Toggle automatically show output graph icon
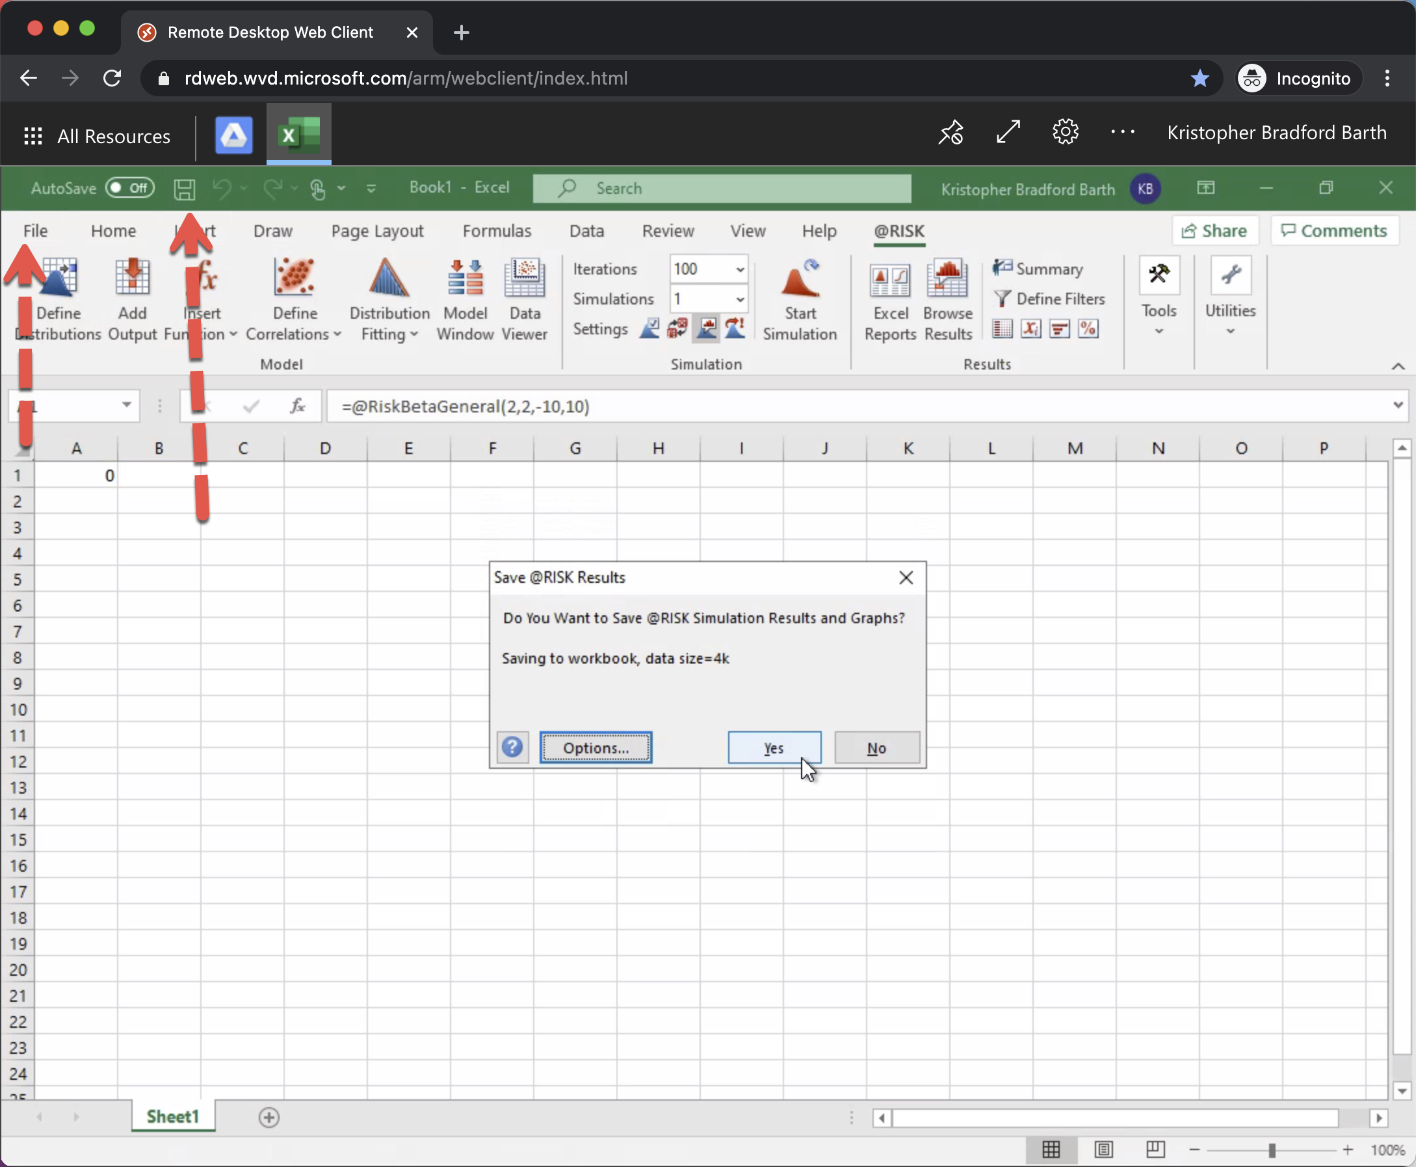The image size is (1416, 1167). click(707, 329)
